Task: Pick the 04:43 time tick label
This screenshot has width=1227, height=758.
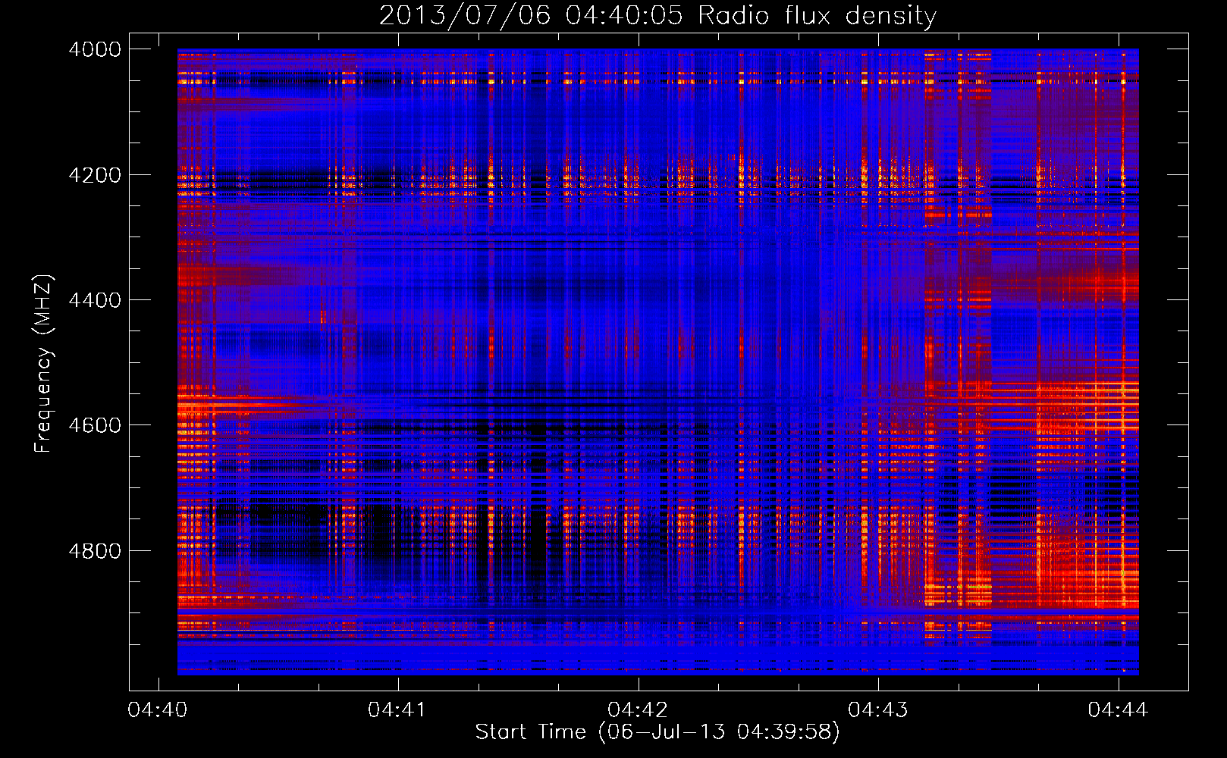Action: point(878,709)
